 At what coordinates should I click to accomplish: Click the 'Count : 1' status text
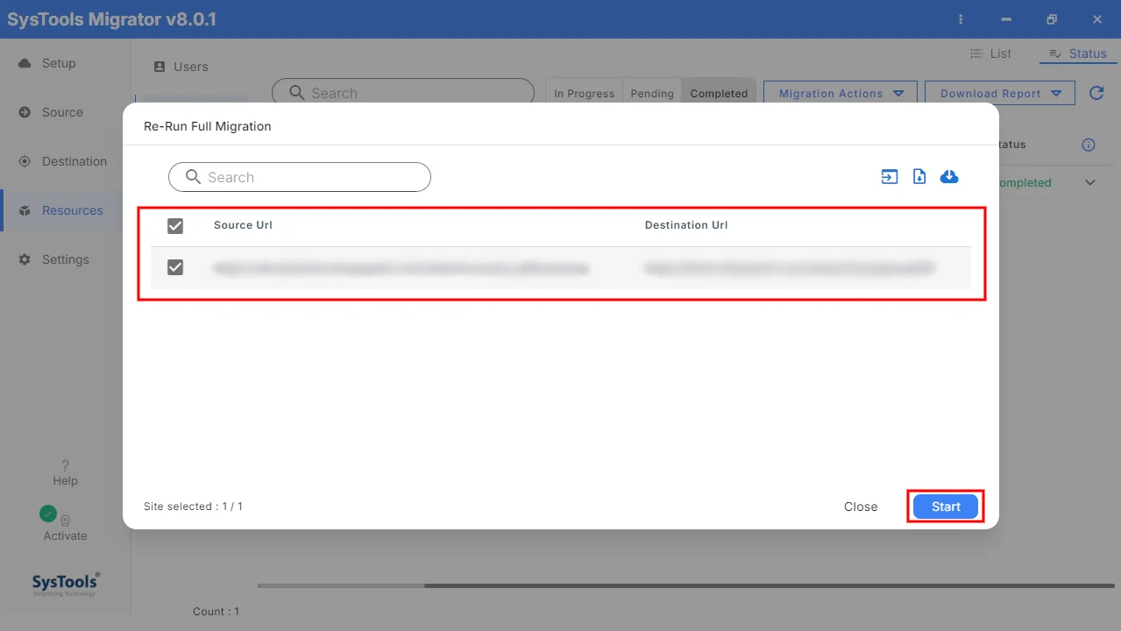click(216, 612)
